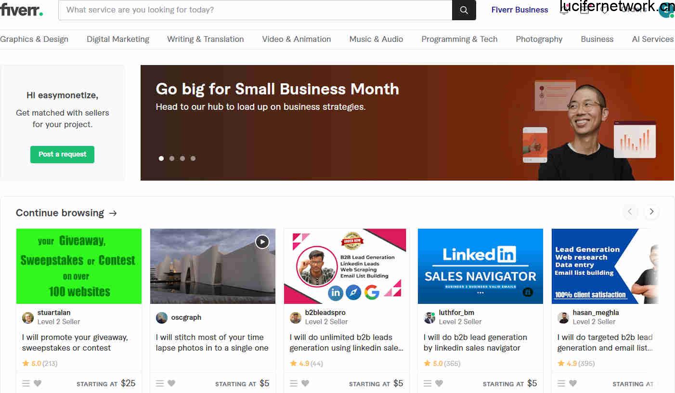Open the list menu on stuartalan's gig
The height and width of the screenshot is (393, 675).
(x=26, y=383)
